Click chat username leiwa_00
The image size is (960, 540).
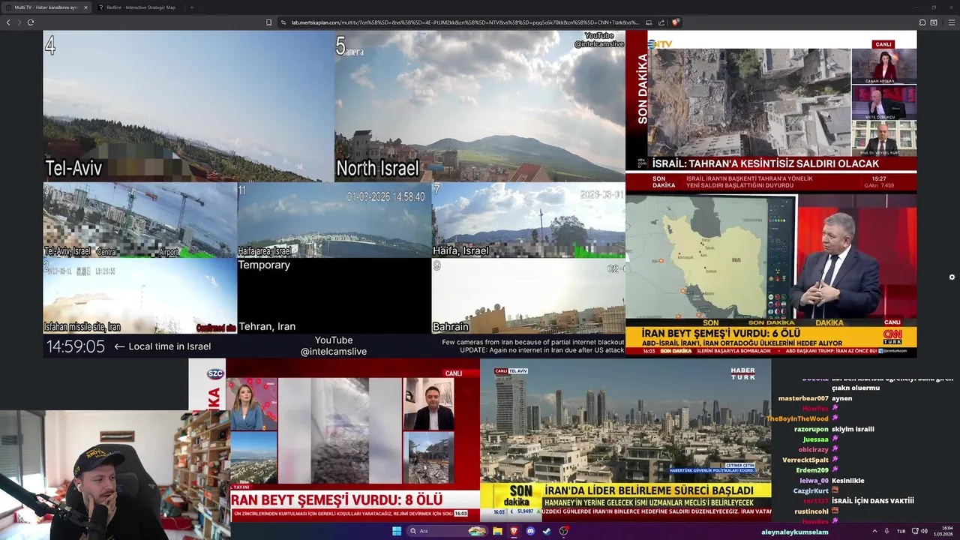pos(814,481)
